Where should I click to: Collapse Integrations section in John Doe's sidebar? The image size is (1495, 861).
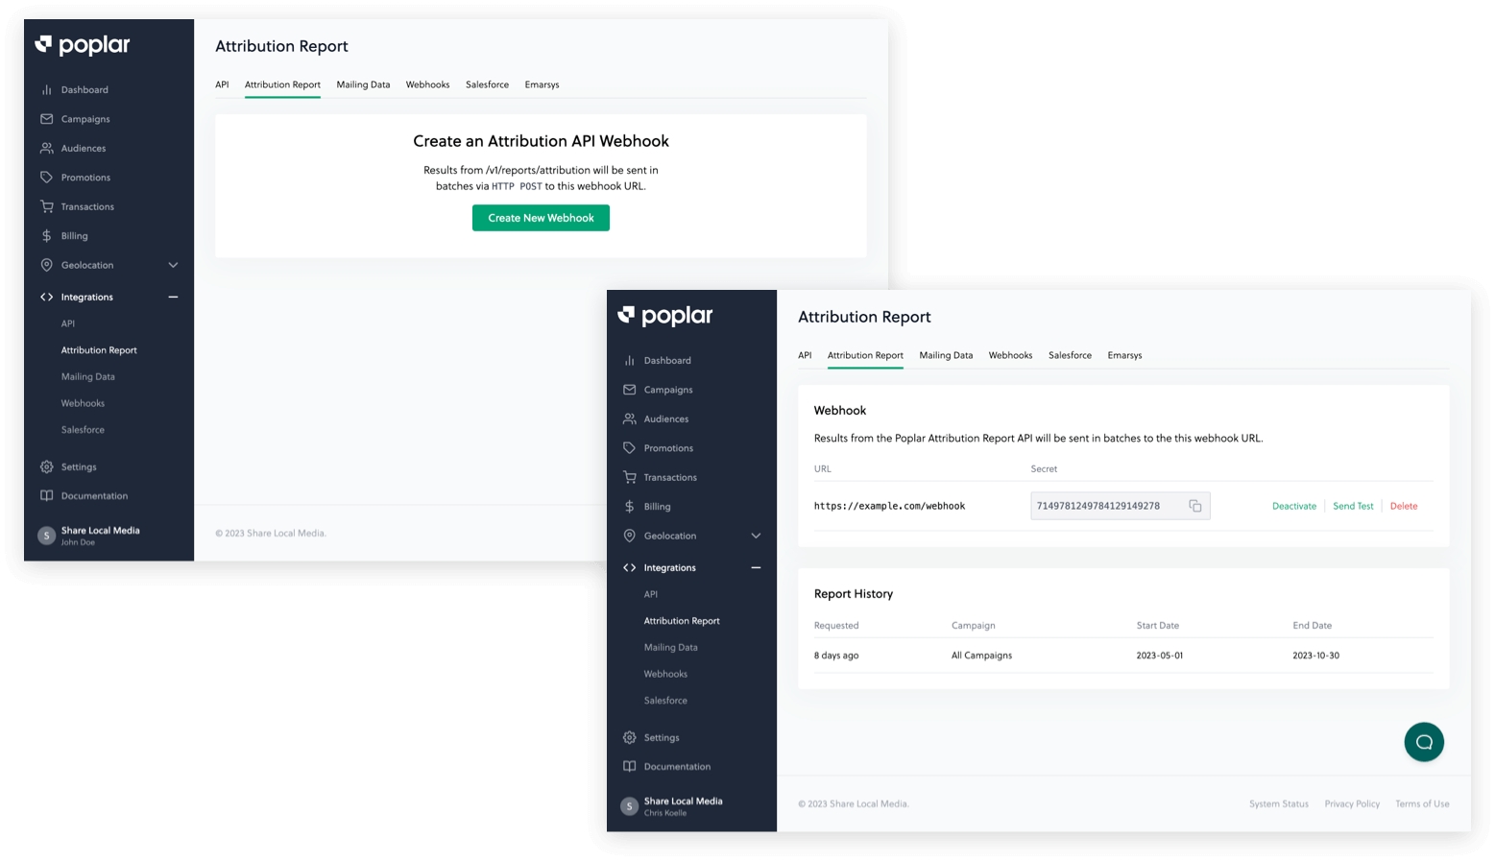(x=173, y=297)
